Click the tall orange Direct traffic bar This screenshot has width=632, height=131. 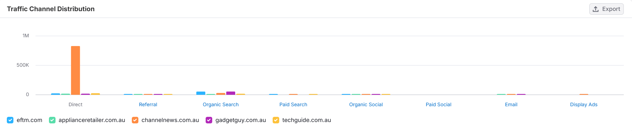click(x=75, y=70)
